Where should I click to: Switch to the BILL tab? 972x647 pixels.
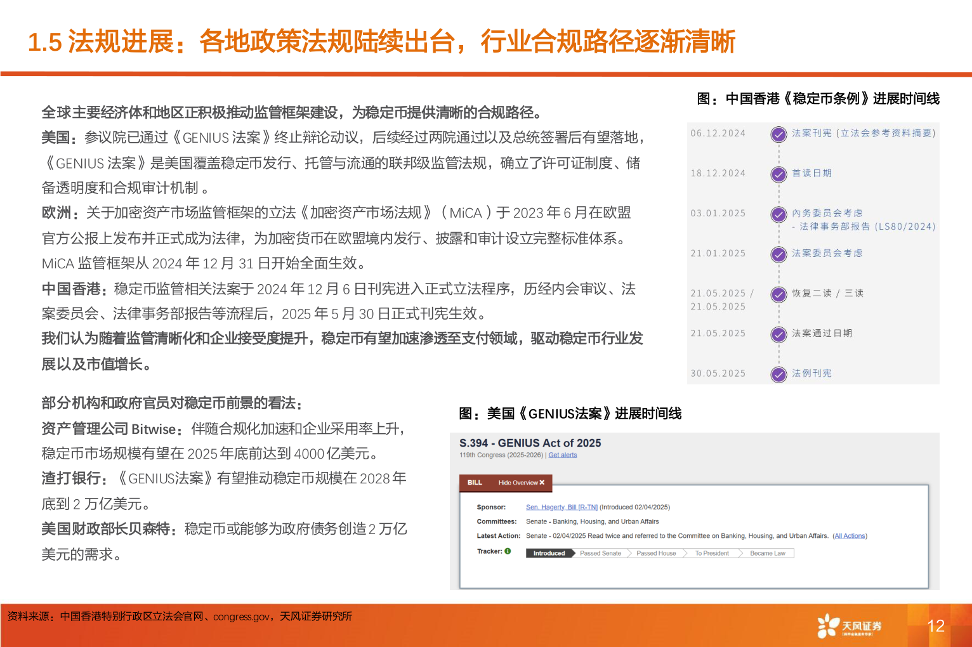[x=474, y=483]
